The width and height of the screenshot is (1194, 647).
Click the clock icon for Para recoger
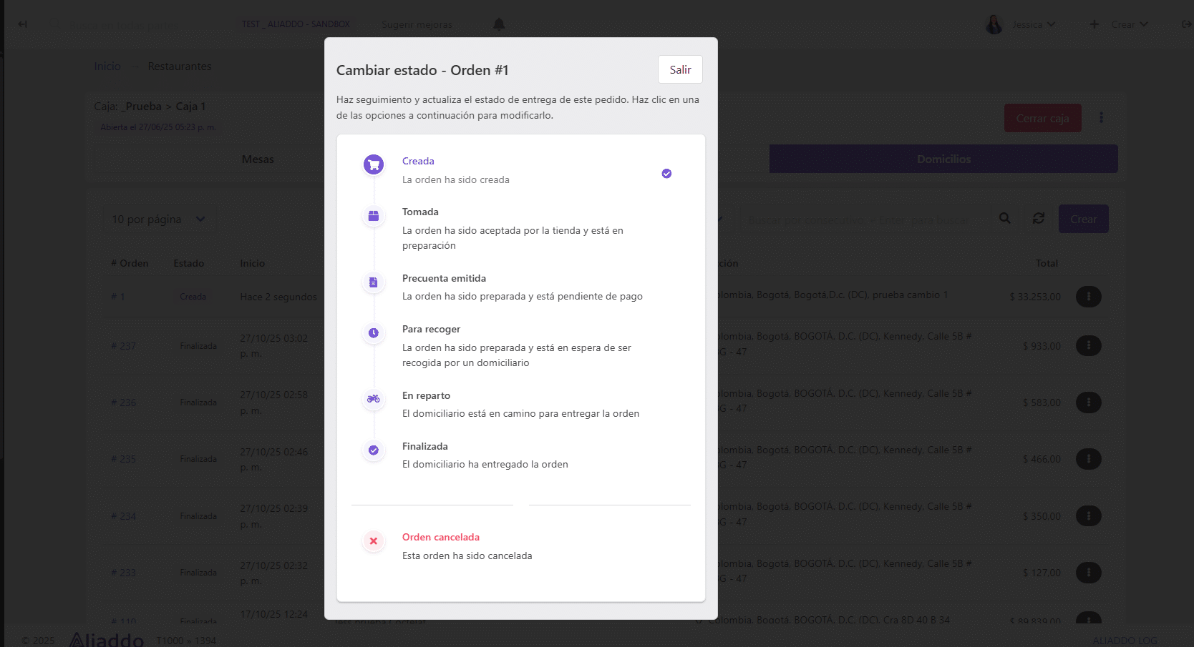(x=373, y=333)
